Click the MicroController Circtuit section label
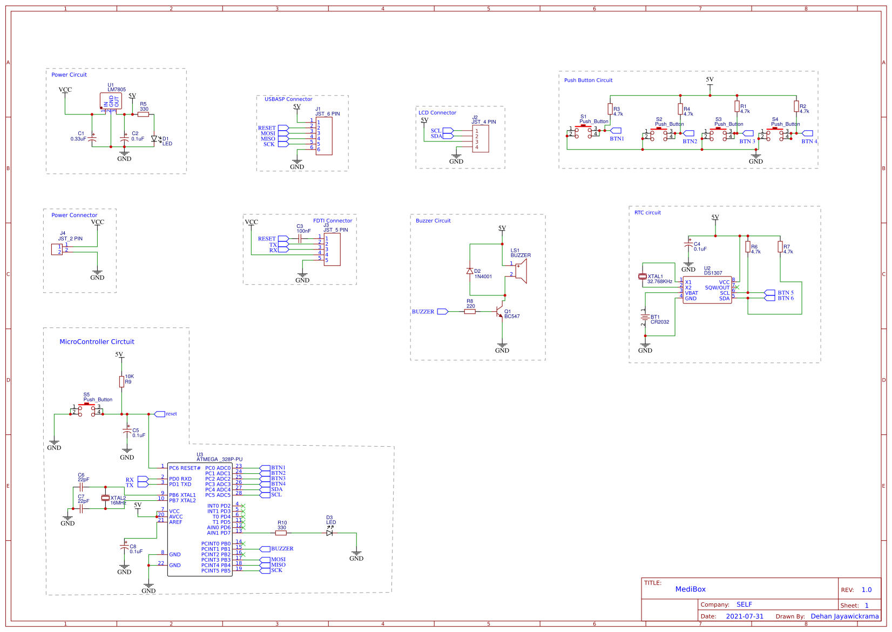 [x=97, y=342]
